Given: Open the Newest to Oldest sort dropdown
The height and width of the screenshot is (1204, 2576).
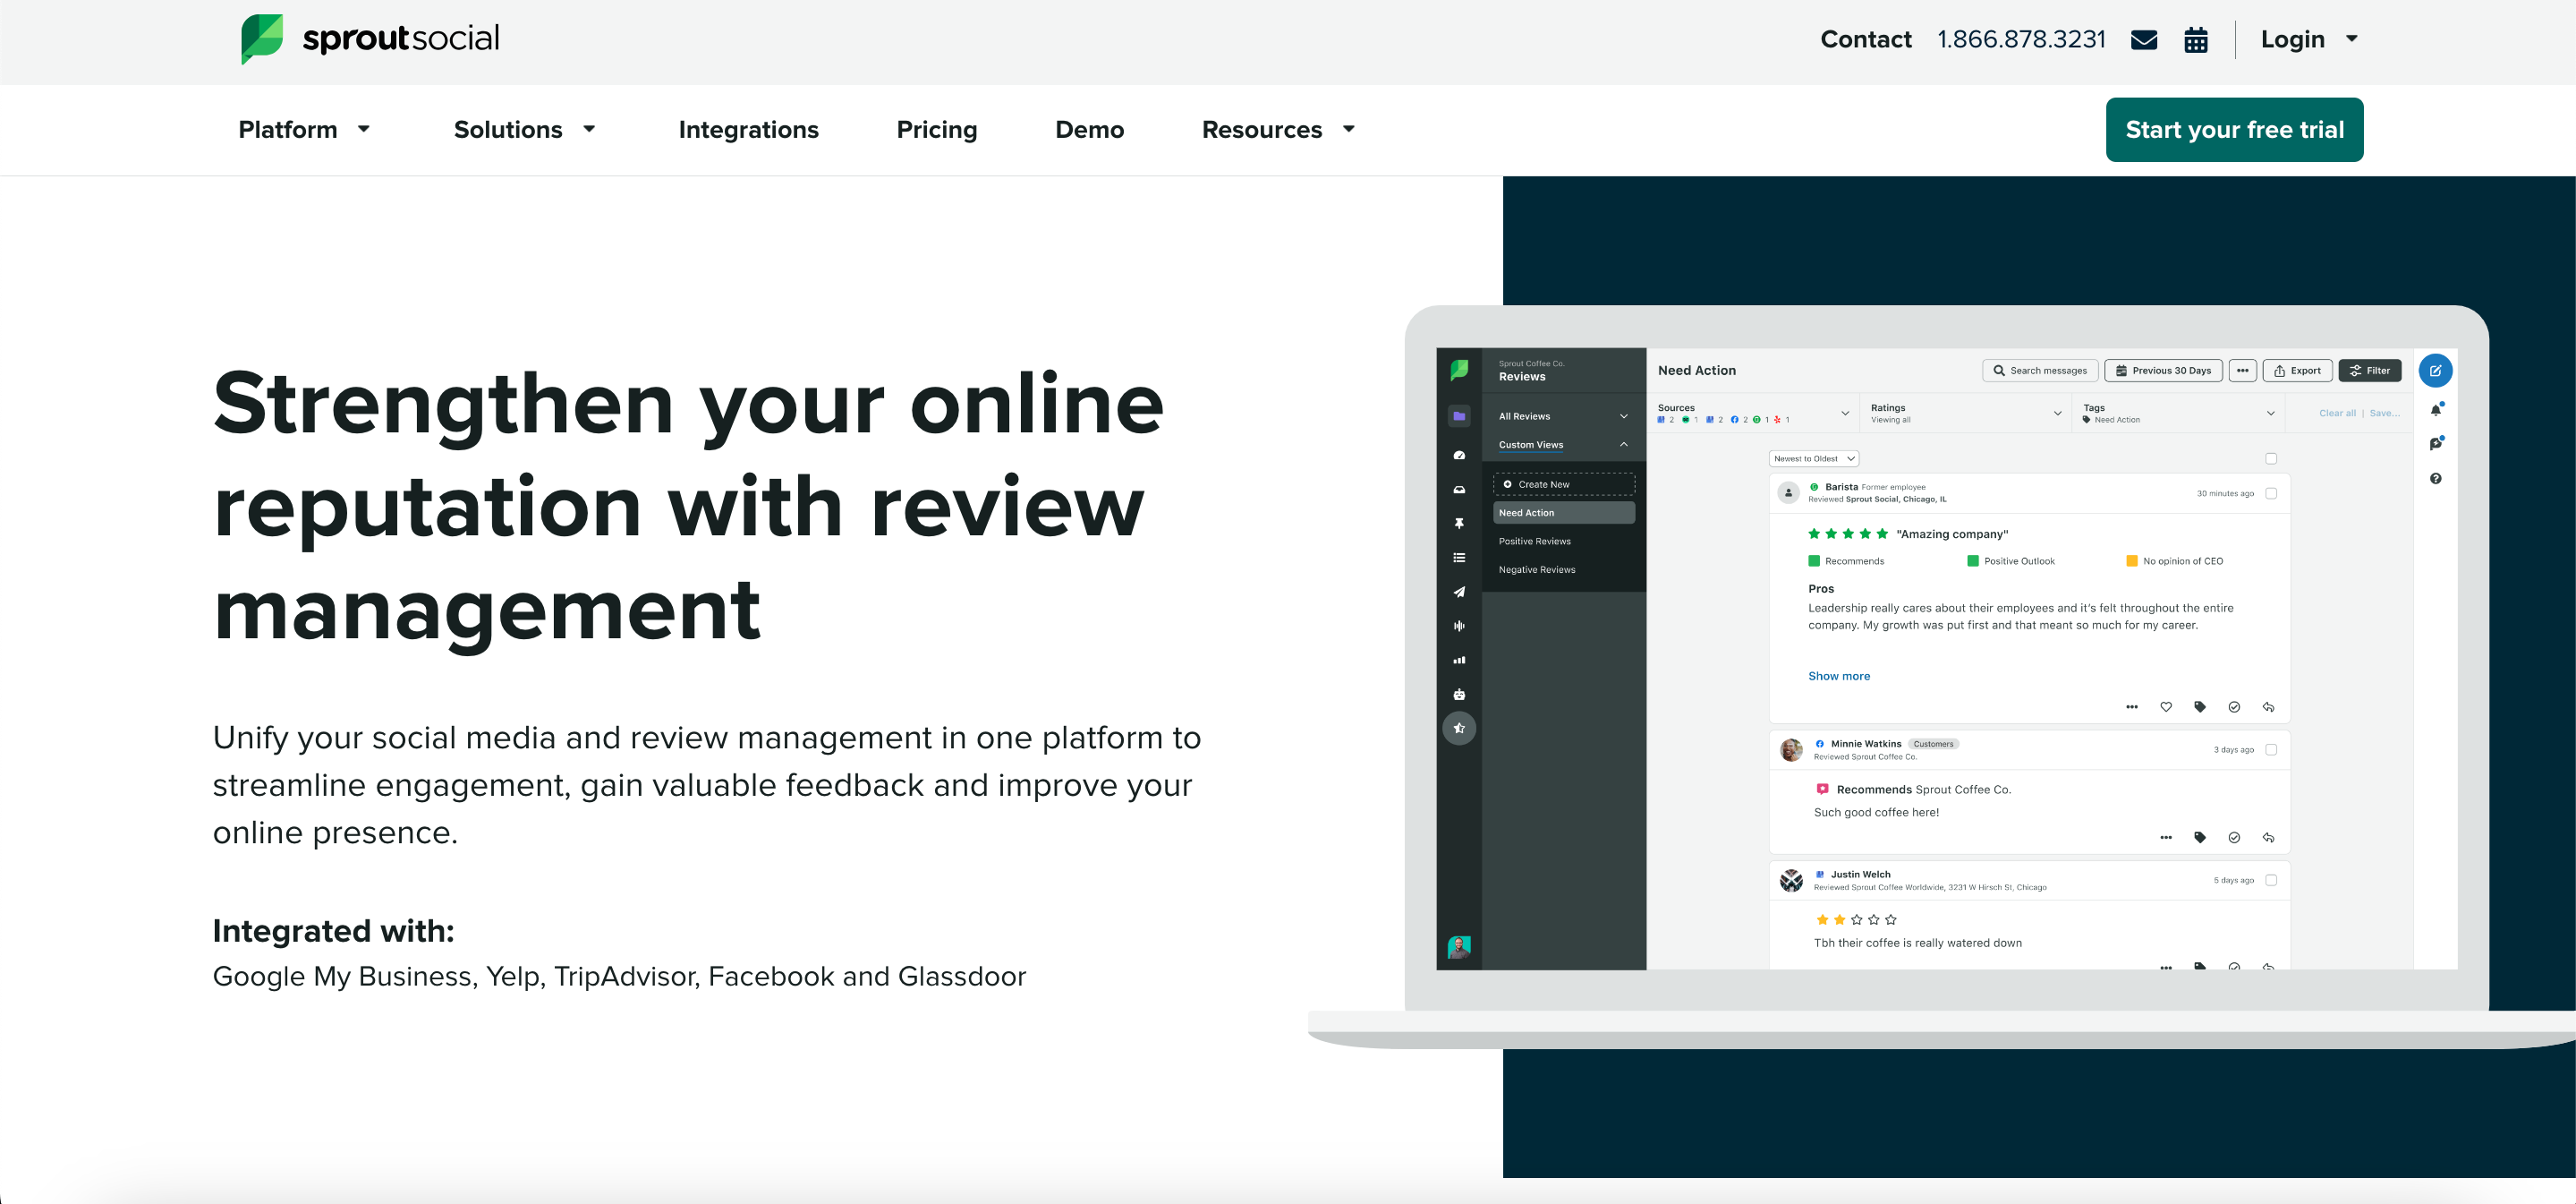Looking at the screenshot, I should [x=1814, y=458].
